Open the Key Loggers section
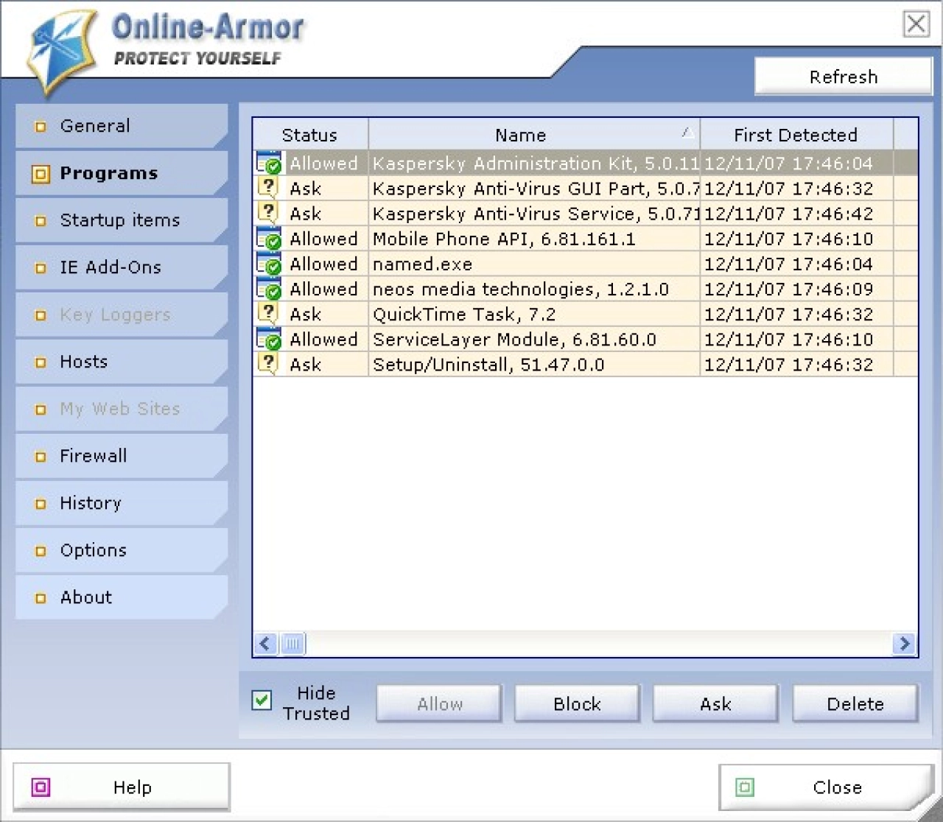Viewport: 943px width, 822px height. tap(122, 315)
